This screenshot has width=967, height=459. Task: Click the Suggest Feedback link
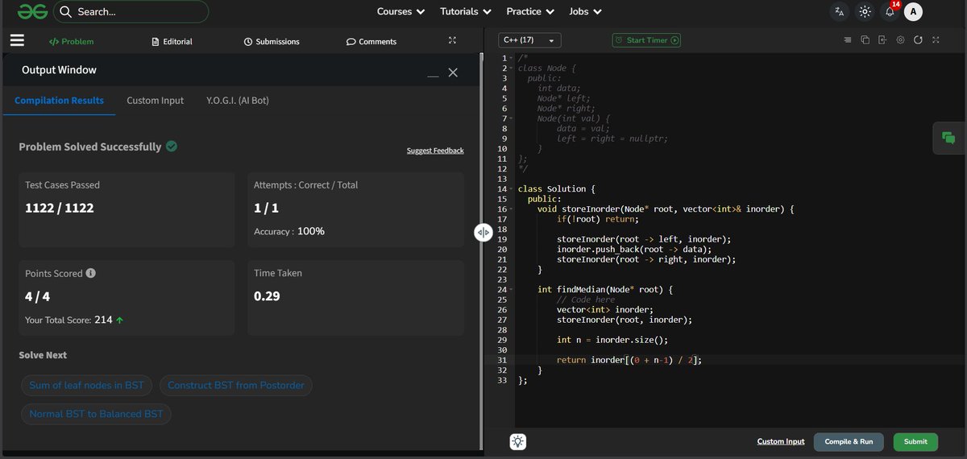pyautogui.click(x=435, y=151)
